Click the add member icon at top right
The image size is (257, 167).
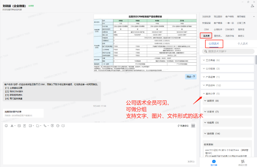252,6
